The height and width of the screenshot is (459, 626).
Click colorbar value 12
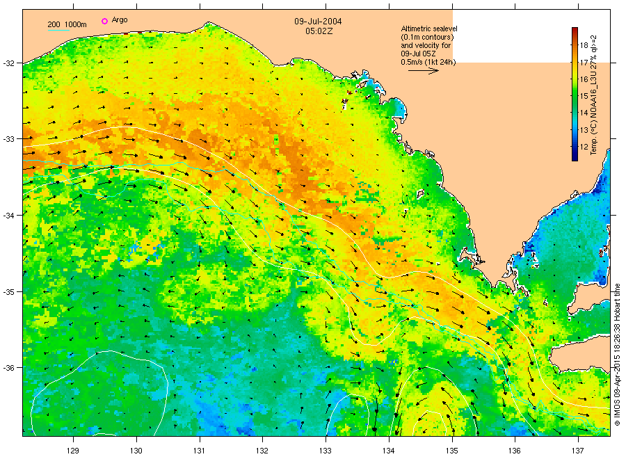click(584, 147)
